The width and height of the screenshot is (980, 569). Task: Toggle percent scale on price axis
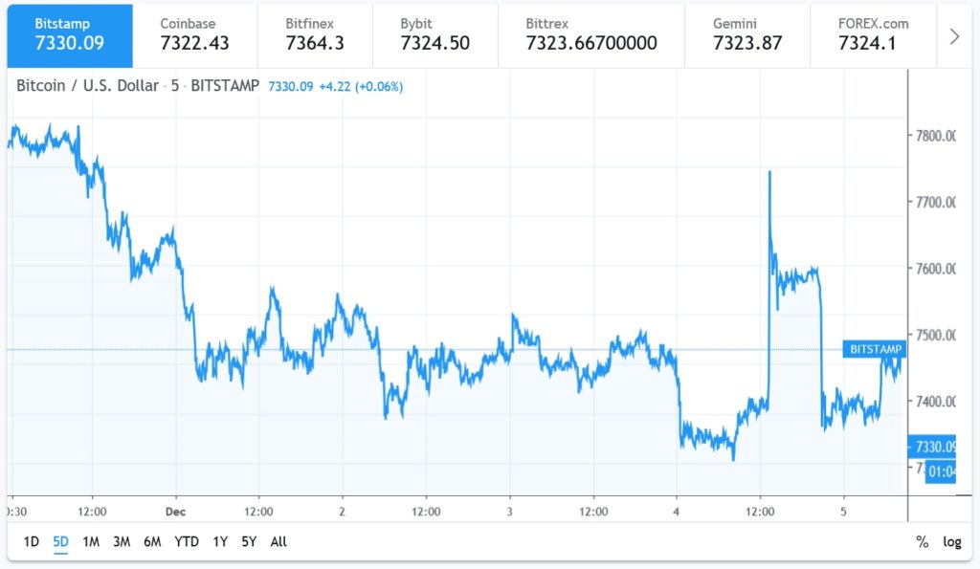click(922, 542)
